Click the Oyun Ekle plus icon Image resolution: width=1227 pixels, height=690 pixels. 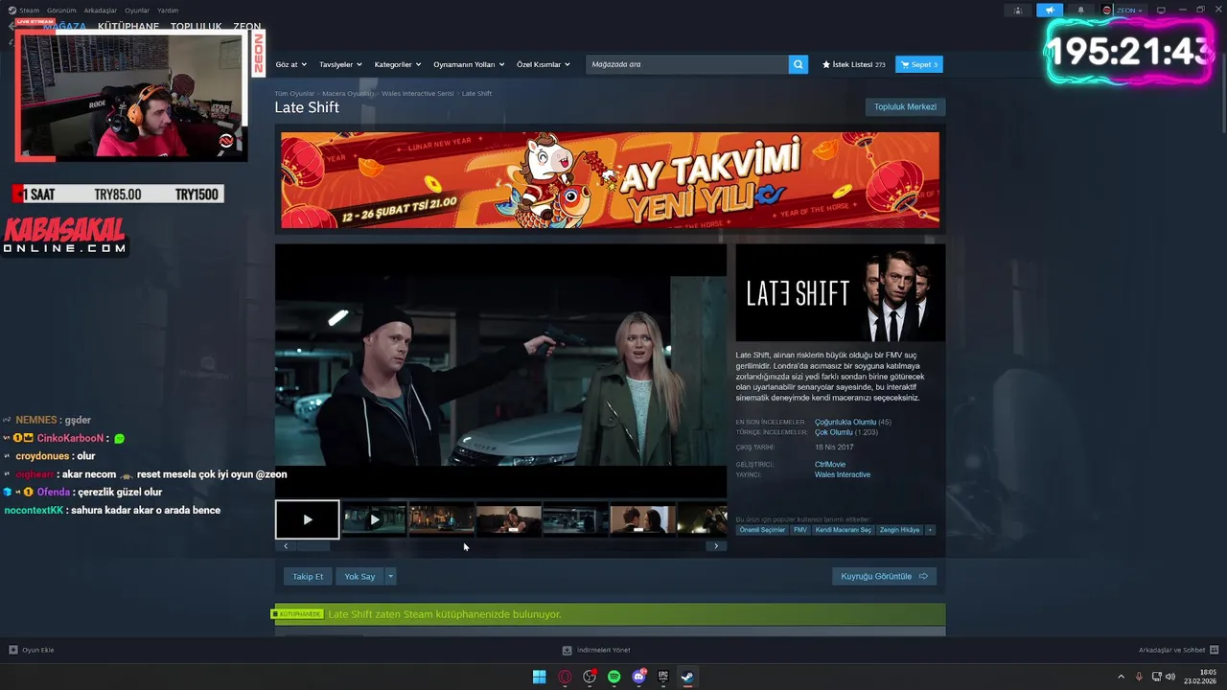(x=13, y=650)
